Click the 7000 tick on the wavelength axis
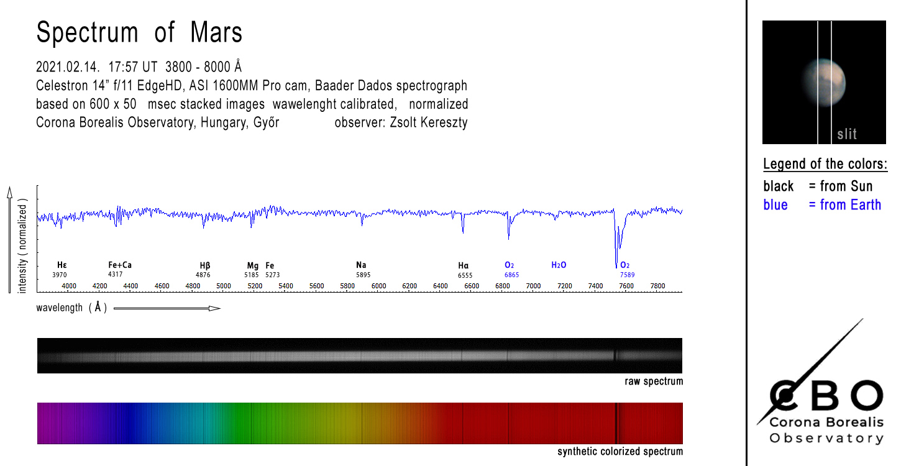This screenshot has width=901, height=466. point(534,286)
